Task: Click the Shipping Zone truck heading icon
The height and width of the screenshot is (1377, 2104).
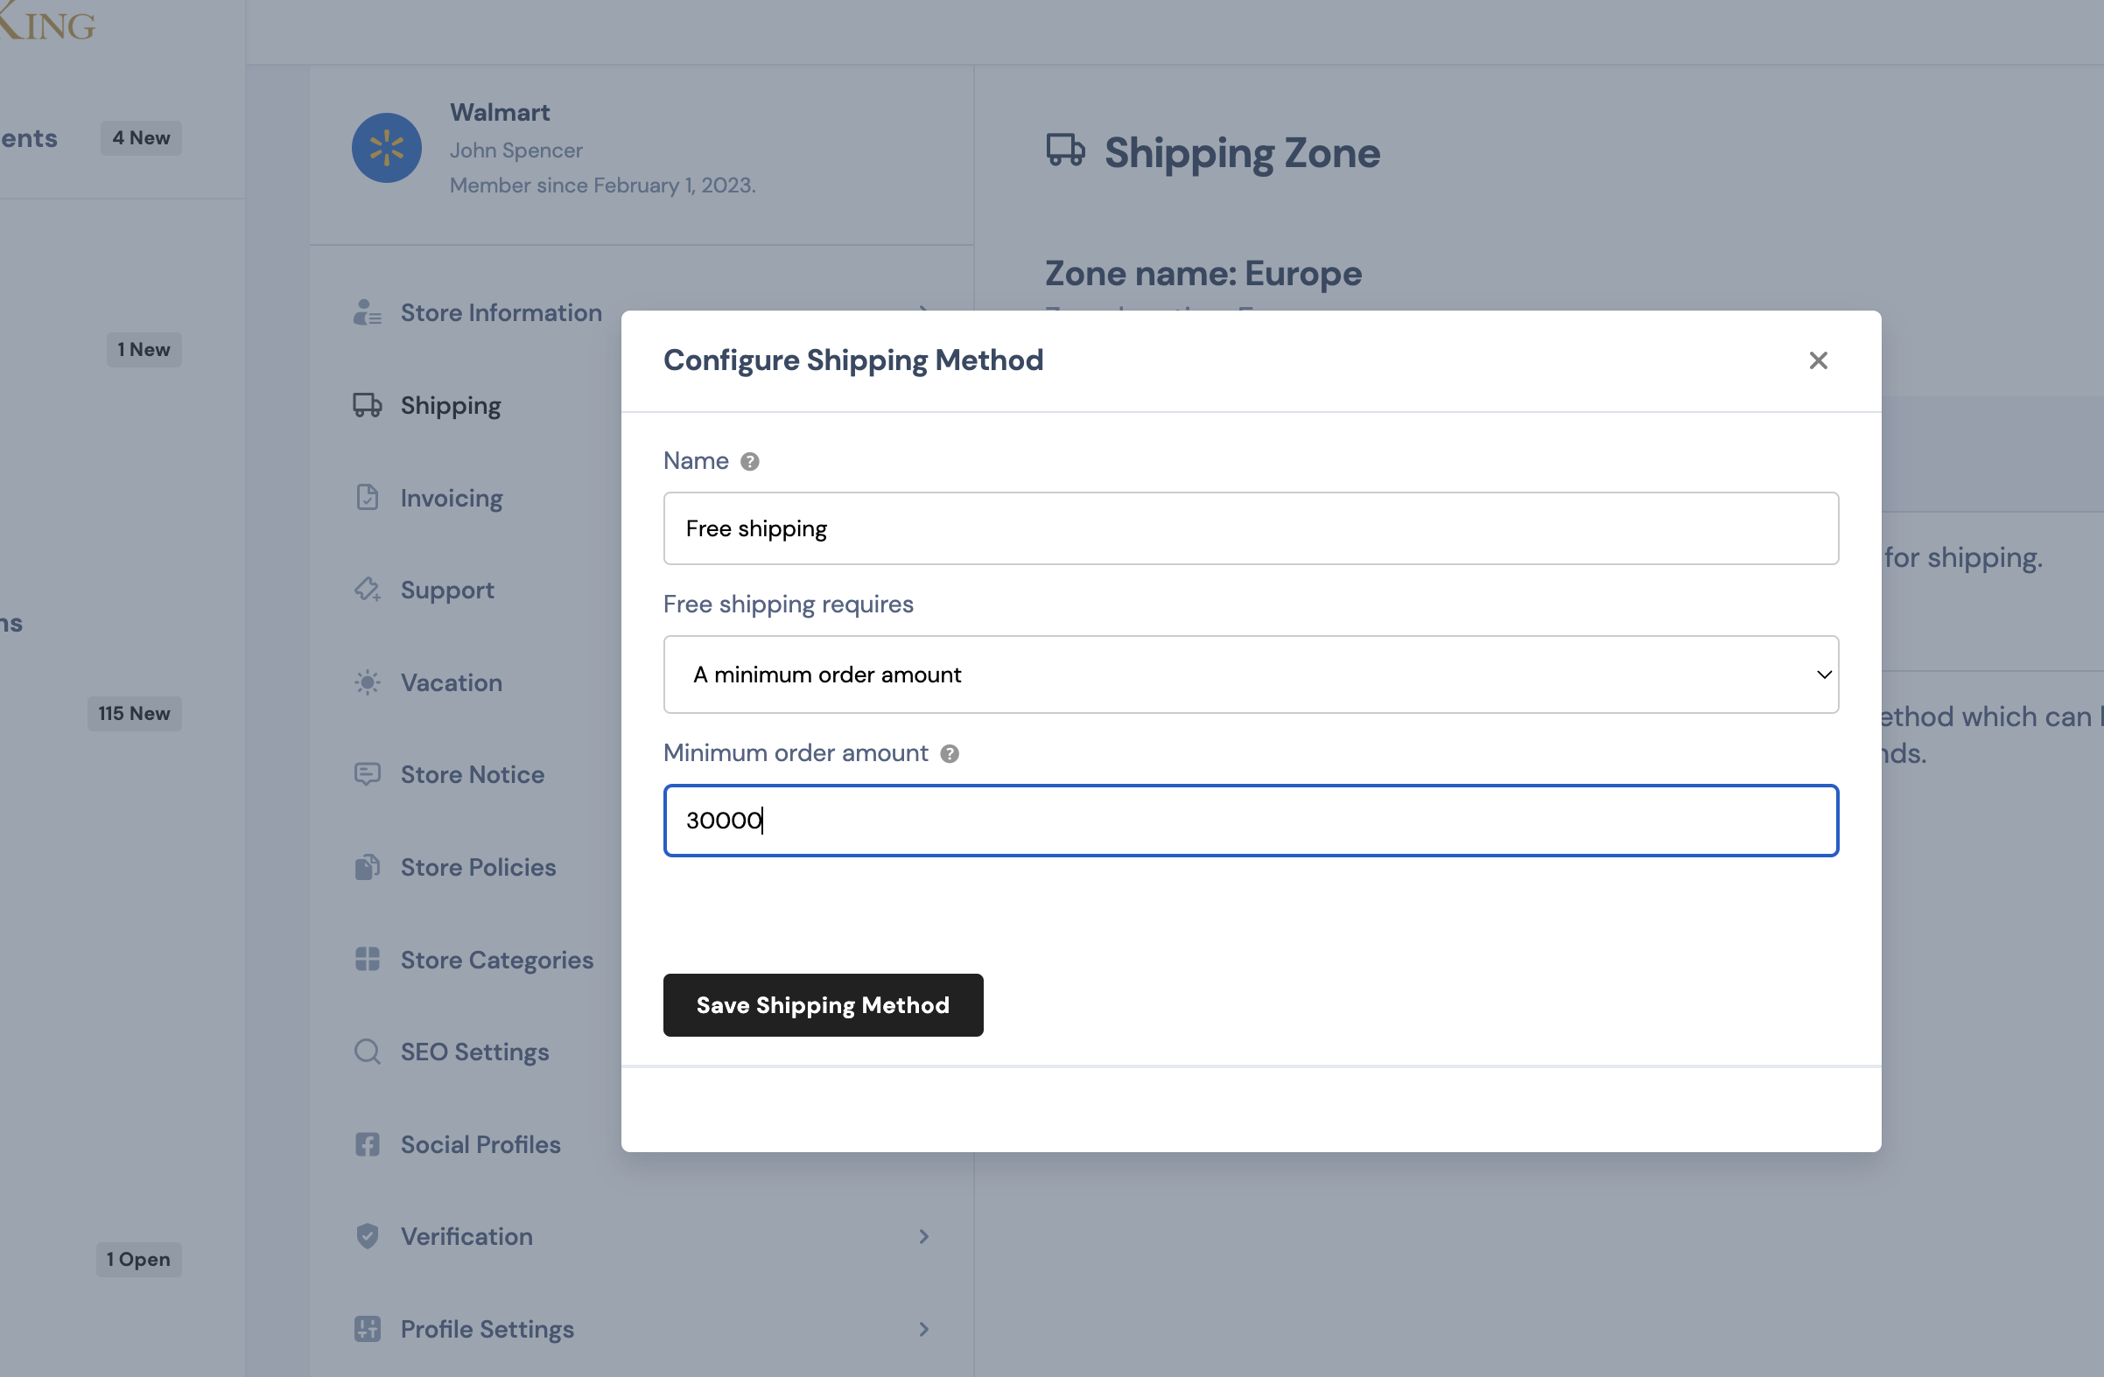Action: click(1065, 150)
